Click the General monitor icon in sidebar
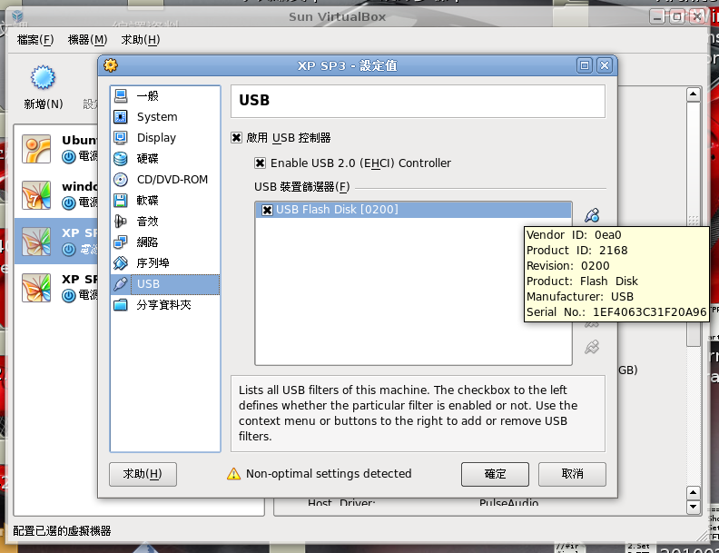 tap(121, 96)
